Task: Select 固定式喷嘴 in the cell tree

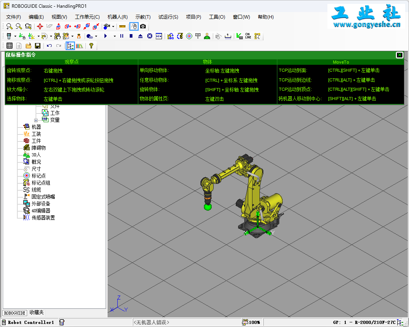Action: point(43,197)
